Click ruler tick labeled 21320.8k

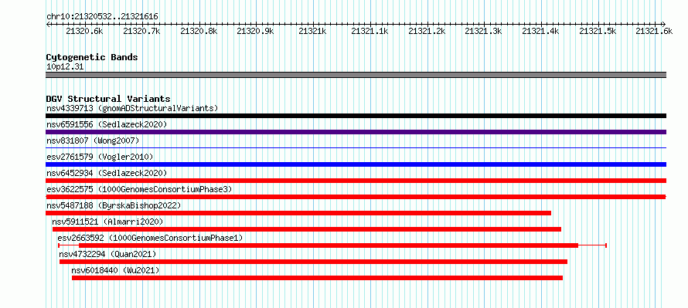pos(199,31)
